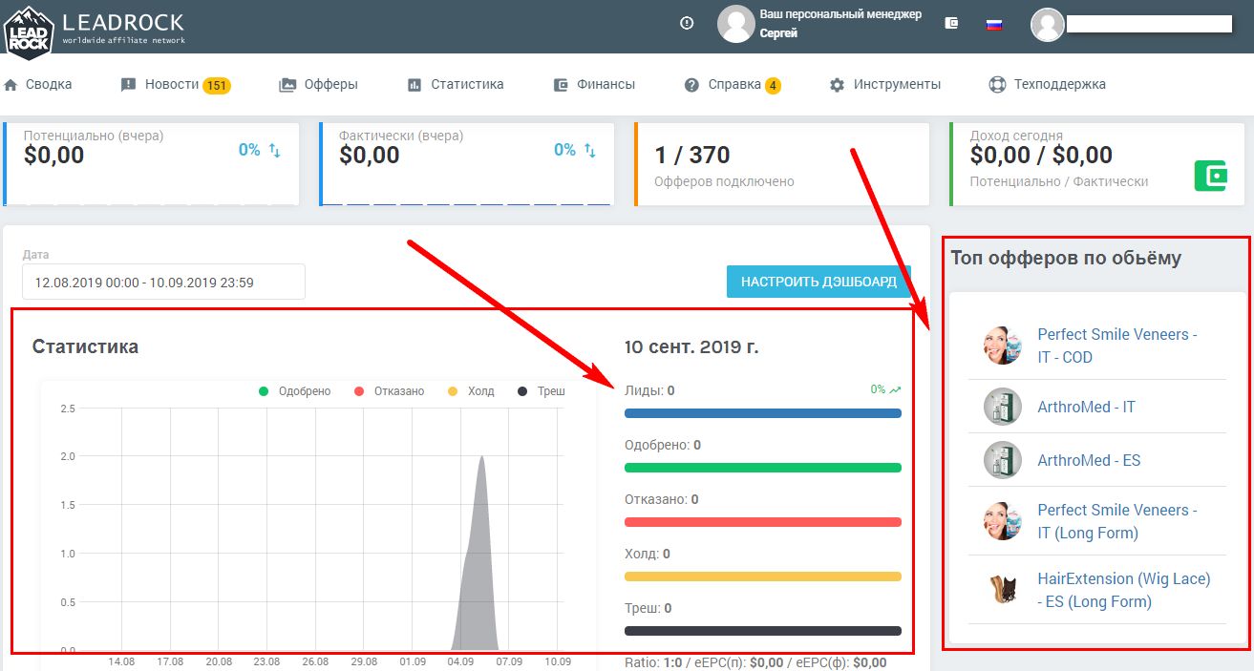Screen dimensions: 1254x671
Task: Click personal manager Сергей's avatar
Action: [736, 24]
